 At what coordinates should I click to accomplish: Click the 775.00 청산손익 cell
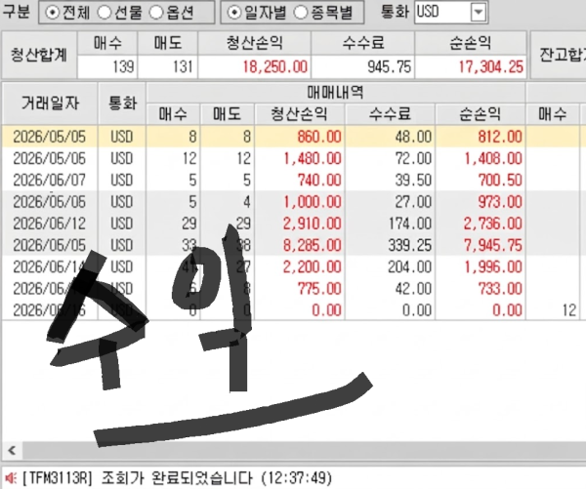300,288
